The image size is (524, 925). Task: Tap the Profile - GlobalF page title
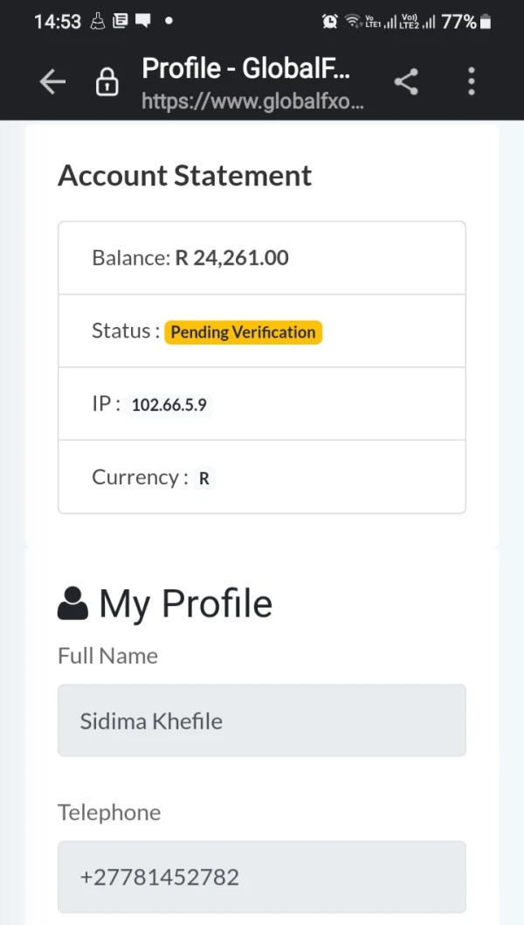coord(245,68)
